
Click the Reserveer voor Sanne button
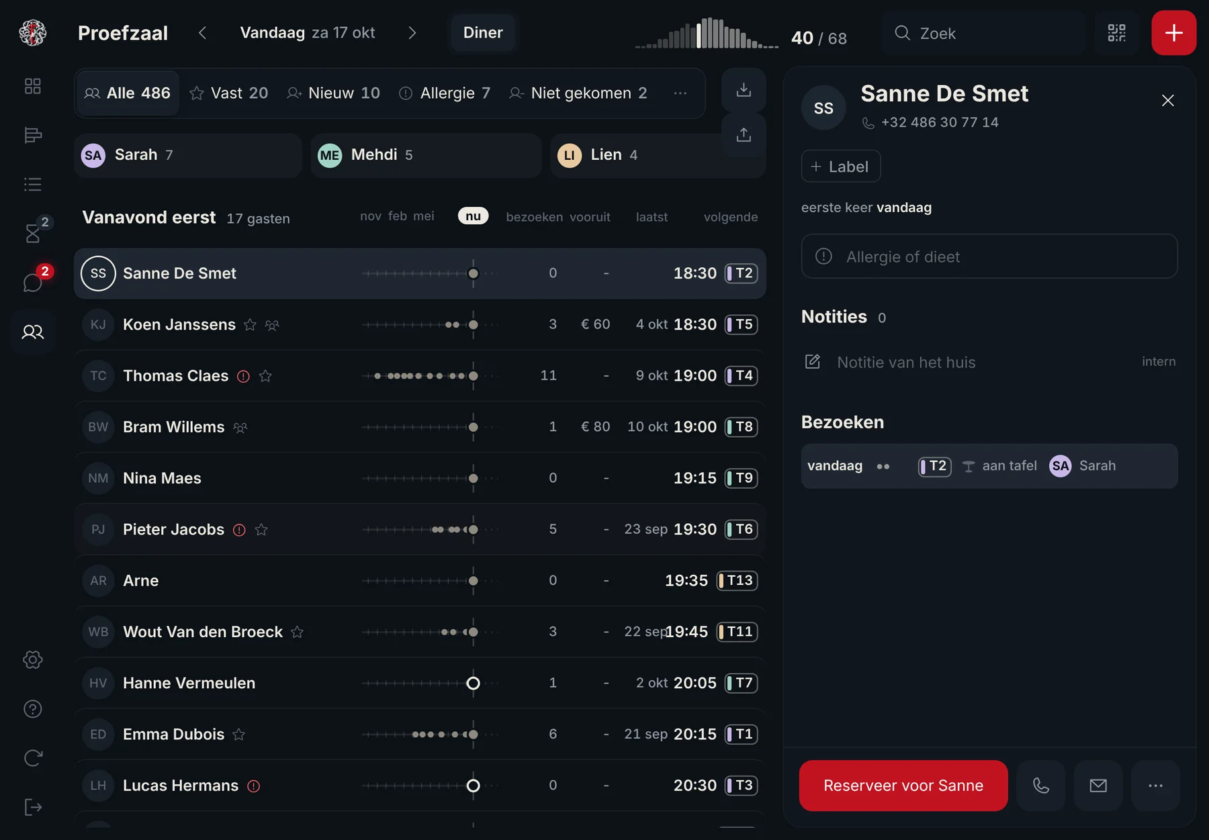coord(903,785)
